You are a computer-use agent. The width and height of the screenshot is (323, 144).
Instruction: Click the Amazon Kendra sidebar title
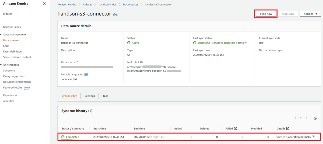tap(16, 4)
